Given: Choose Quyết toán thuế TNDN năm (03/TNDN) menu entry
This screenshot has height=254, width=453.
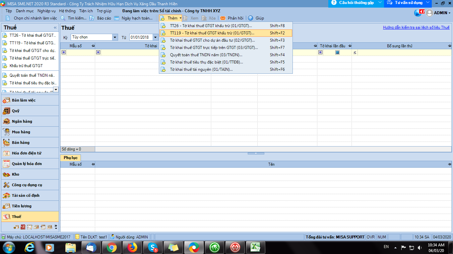Looking at the screenshot, I should click(226, 55).
